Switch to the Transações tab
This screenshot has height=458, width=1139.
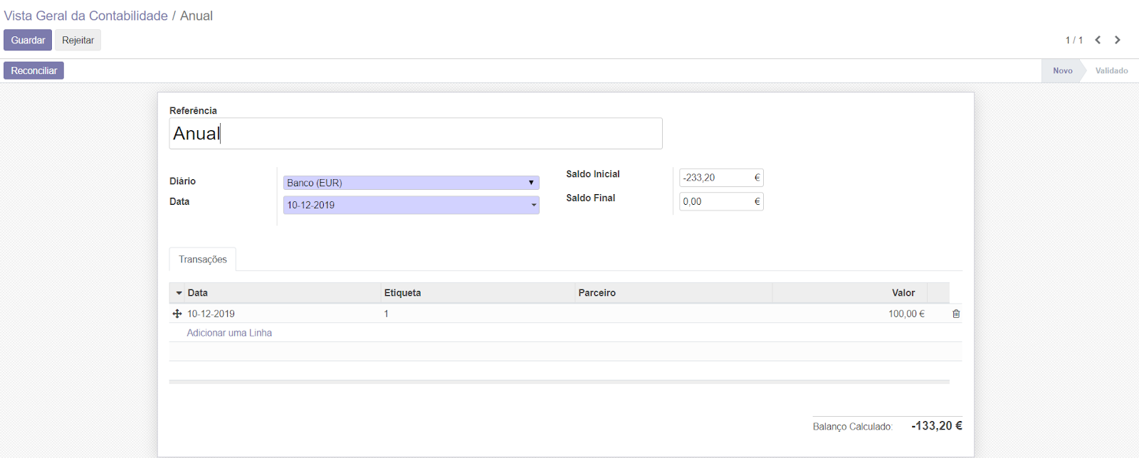[202, 260]
